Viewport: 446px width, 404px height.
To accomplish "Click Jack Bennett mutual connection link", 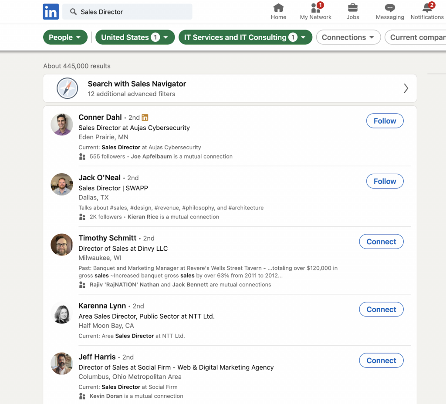I will pyautogui.click(x=190, y=285).
